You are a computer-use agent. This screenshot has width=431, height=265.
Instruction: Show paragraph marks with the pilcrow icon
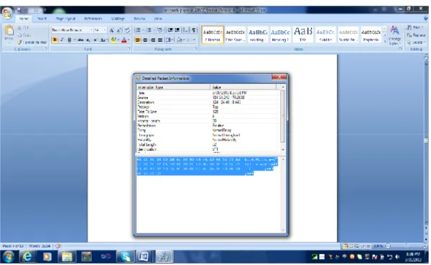click(194, 30)
